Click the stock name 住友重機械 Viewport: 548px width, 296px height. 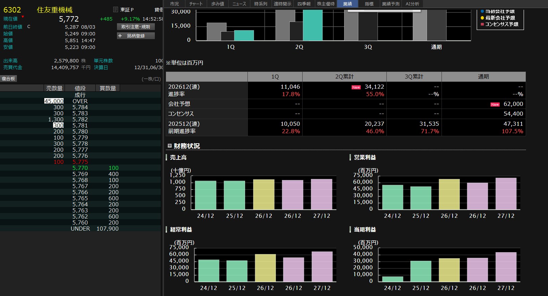(x=55, y=10)
